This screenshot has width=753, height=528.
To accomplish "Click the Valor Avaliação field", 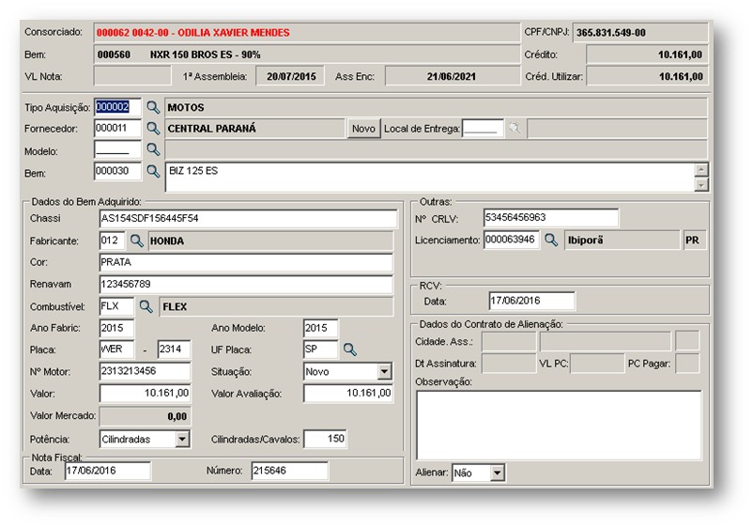I will (348, 394).
